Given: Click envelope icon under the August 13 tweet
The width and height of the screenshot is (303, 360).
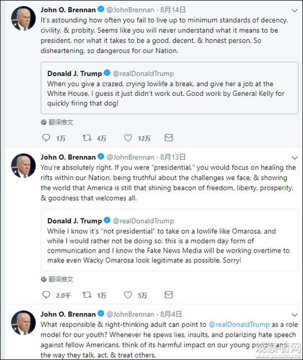Looking at the screenshot, I should pyautogui.click(x=169, y=295).
